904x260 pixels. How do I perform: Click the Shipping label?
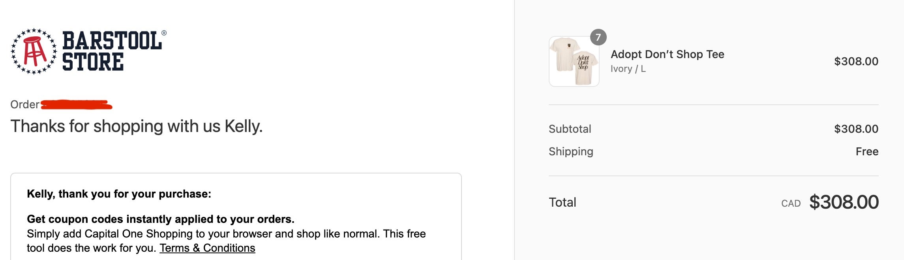(571, 151)
